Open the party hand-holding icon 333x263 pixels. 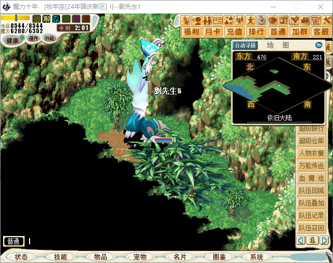tap(207, 20)
